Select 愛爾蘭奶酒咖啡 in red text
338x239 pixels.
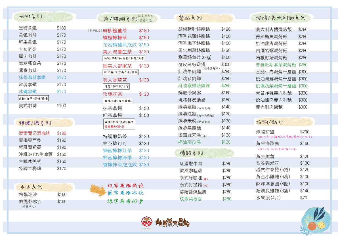tap(34, 133)
